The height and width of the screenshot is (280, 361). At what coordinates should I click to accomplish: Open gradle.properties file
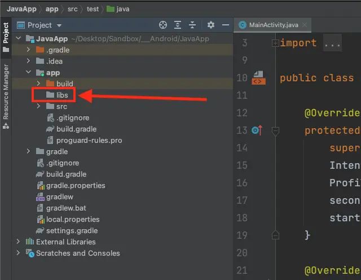coord(71,186)
